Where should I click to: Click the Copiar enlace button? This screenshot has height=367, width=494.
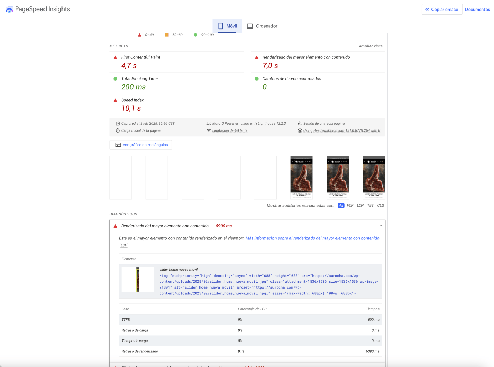point(442,10)
